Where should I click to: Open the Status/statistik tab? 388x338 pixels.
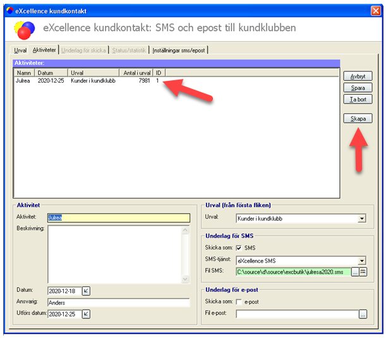click(129, 51)
